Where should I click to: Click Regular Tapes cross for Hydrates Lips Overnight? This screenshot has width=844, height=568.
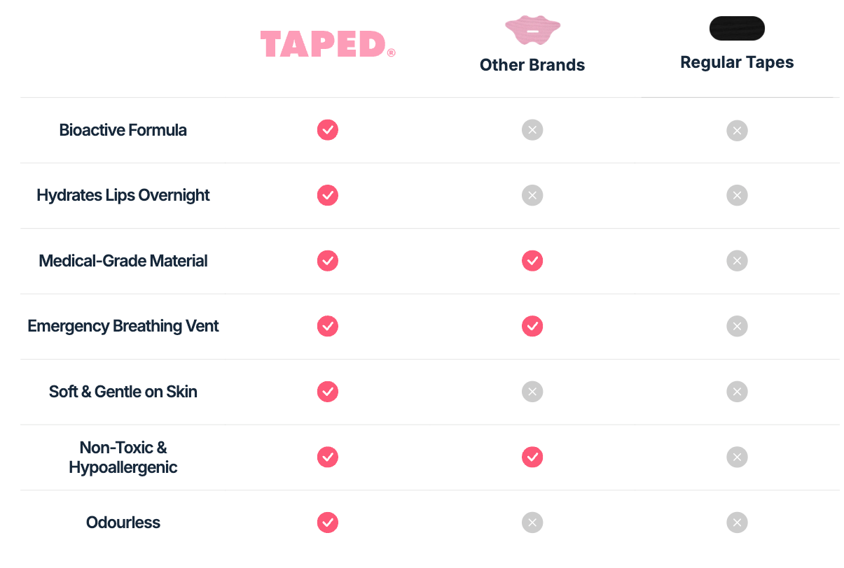click(737, 195)
